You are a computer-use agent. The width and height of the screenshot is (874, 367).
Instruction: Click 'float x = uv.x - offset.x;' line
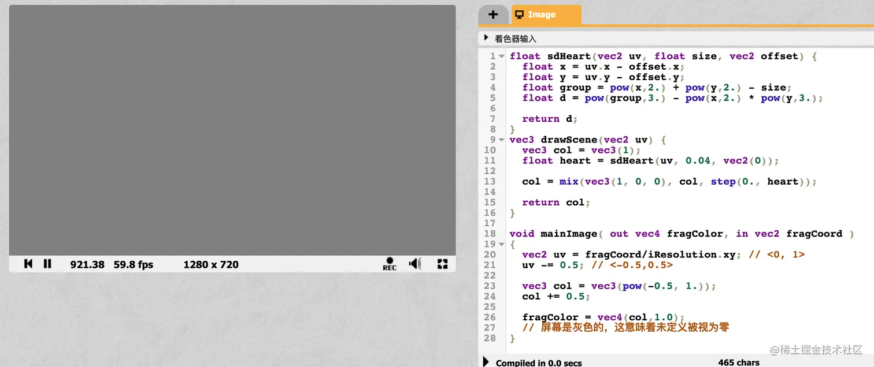tap(603, 67)
